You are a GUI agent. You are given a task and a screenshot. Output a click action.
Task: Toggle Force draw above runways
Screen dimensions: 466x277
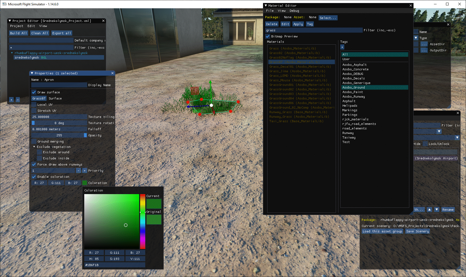pos(34,164)
